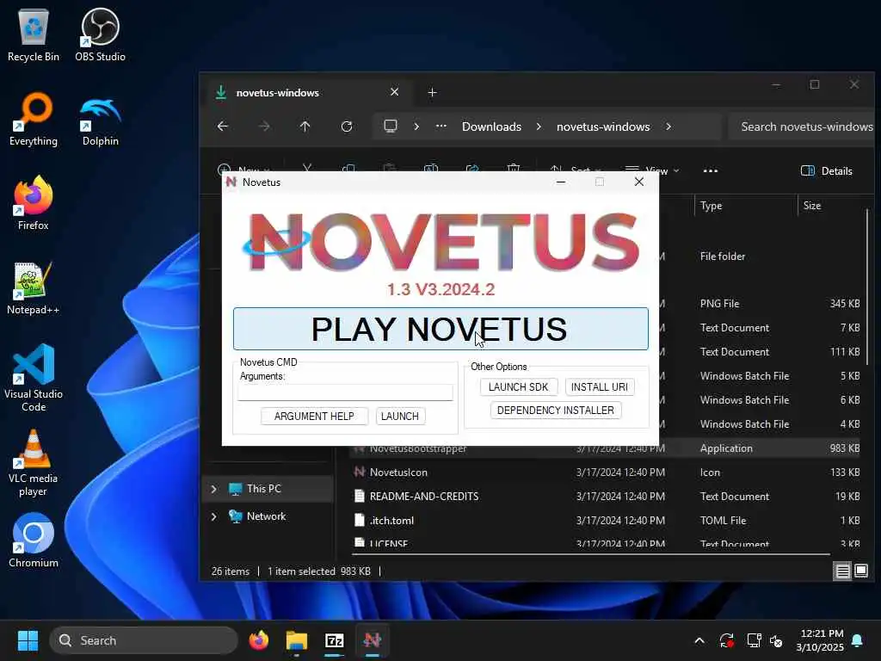Open the DEPENDENCY INSTALLER
The image size is (881, 661).
[556, 411]
